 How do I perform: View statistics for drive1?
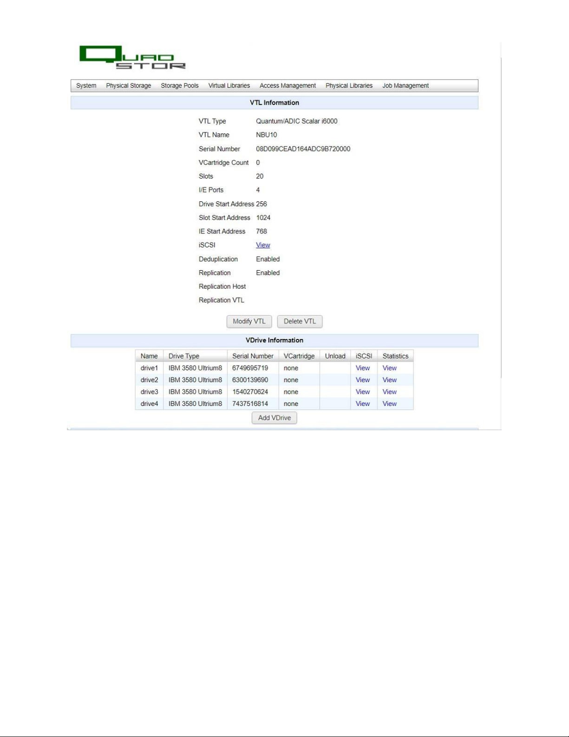390,368
